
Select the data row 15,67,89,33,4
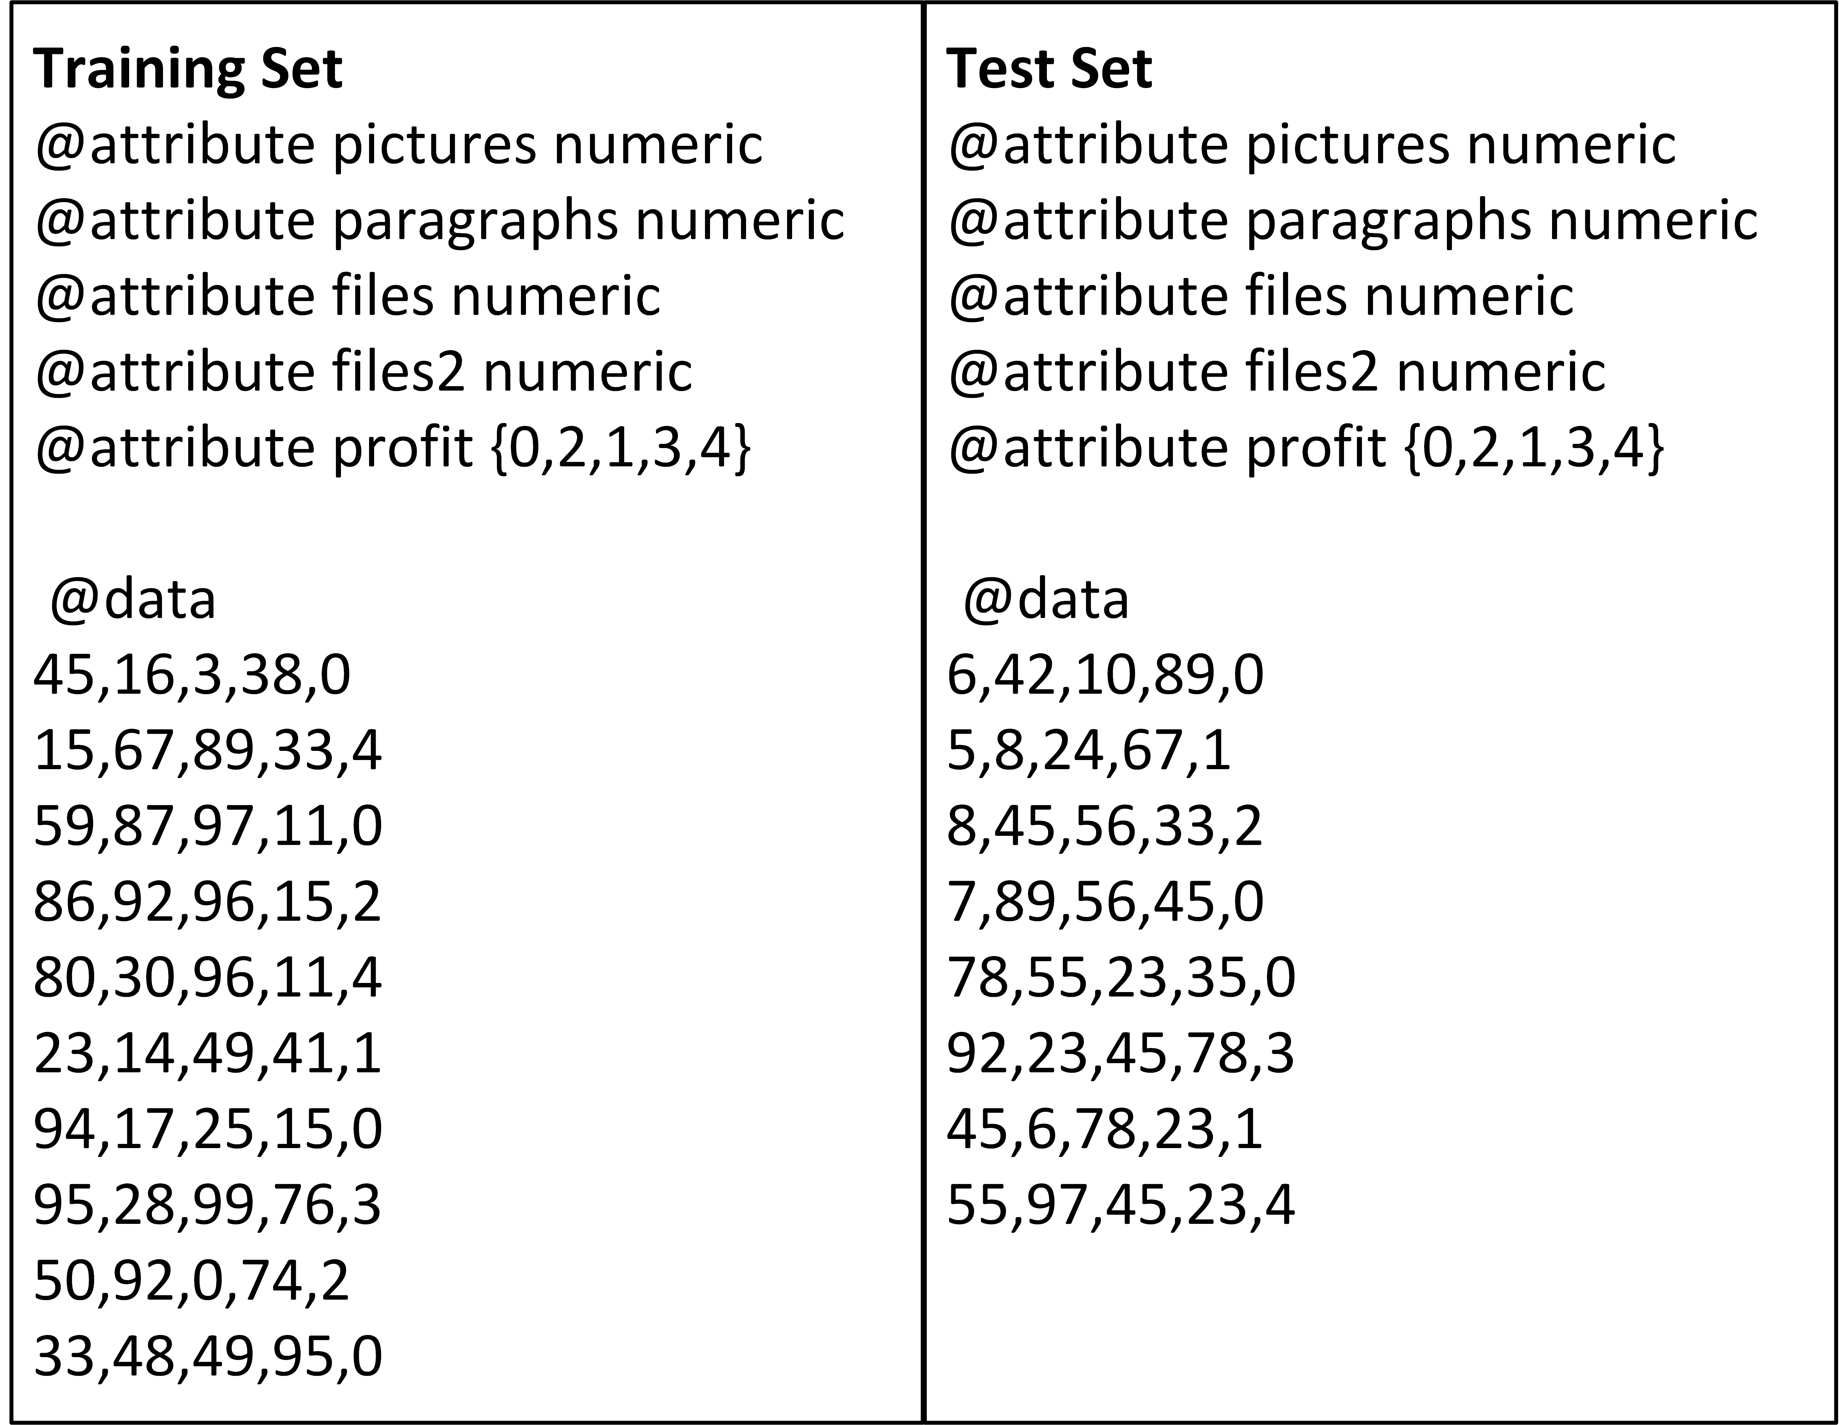(207, 751)
